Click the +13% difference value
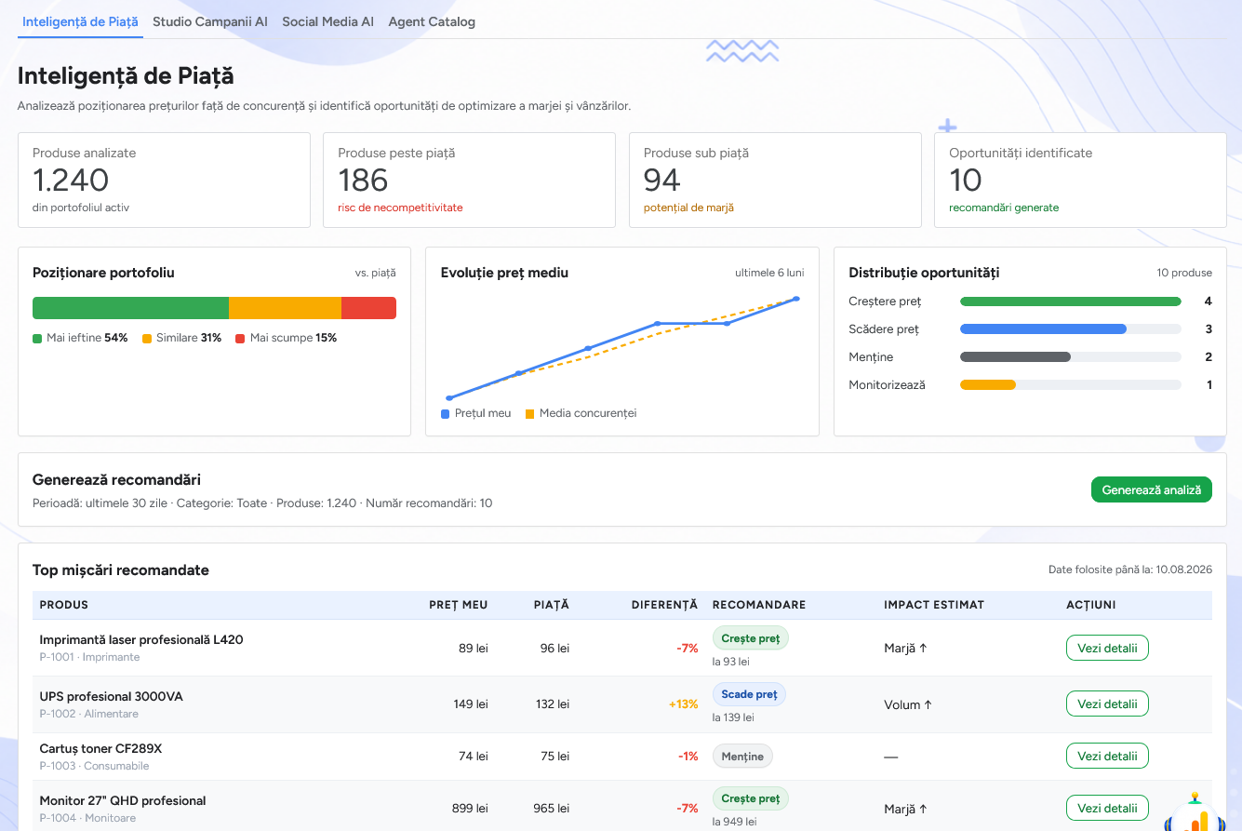1242x831 pixels. tap(683, 704)
